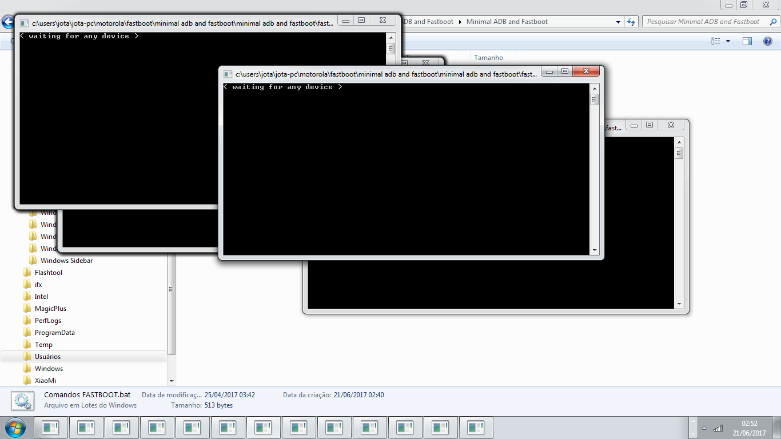The image size is (781, 439).
Task: Click the scroll up arrow of the rightmost console window
Action: tap(679, 142)
